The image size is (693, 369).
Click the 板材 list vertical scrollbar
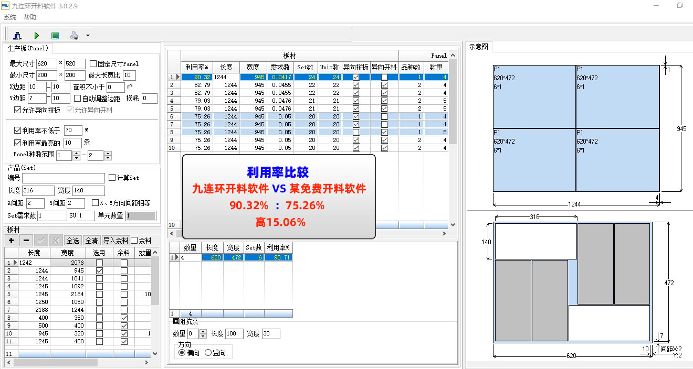tap(155, 303)
